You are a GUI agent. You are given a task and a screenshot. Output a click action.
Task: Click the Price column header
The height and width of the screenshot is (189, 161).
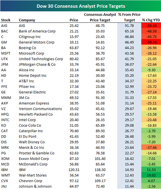coord(74,20)
